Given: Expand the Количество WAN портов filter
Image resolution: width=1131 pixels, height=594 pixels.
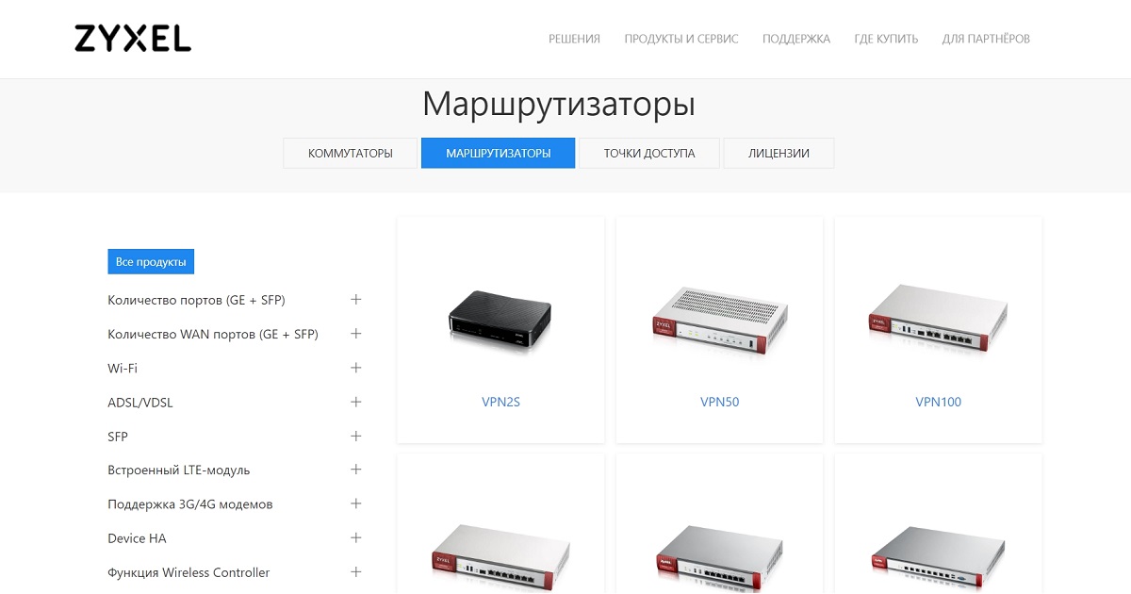Looking at the screenshot, I should [355, 334].
